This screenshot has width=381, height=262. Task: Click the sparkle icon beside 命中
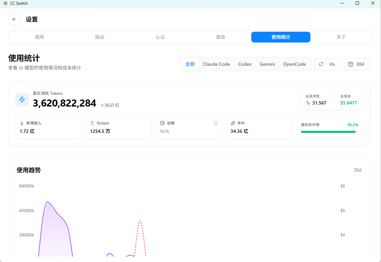[x=233, y=123]
